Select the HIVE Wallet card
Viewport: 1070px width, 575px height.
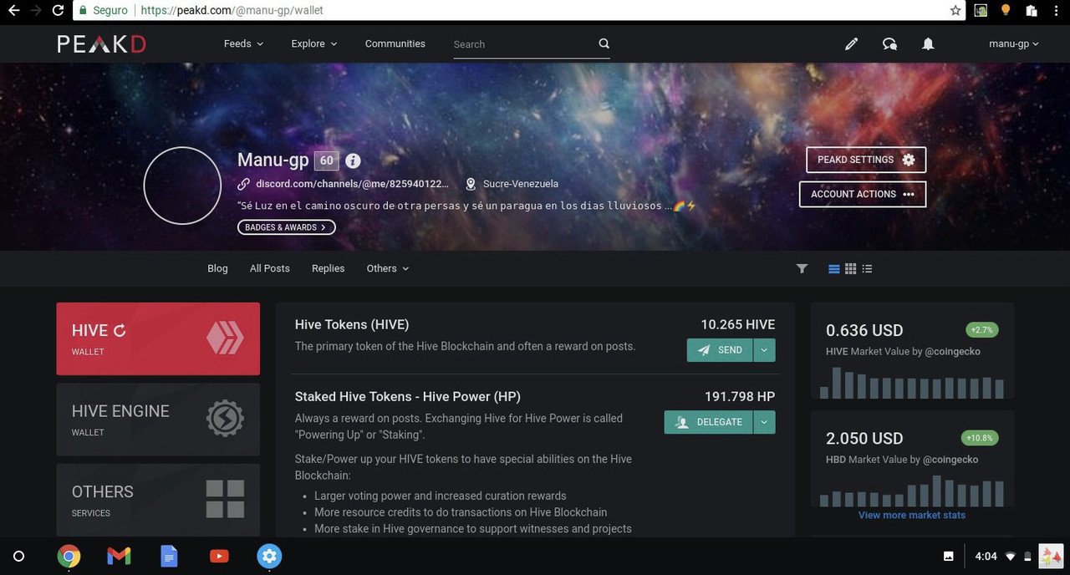click(x=158, y=338)
